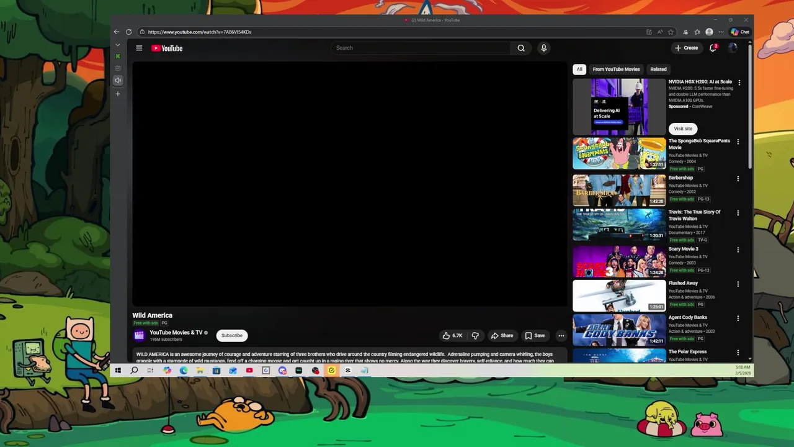The width and height of the screenshot is (794, 447).
Task: Select the From YouTube Movies chip
Action: [x=616, y=69]
